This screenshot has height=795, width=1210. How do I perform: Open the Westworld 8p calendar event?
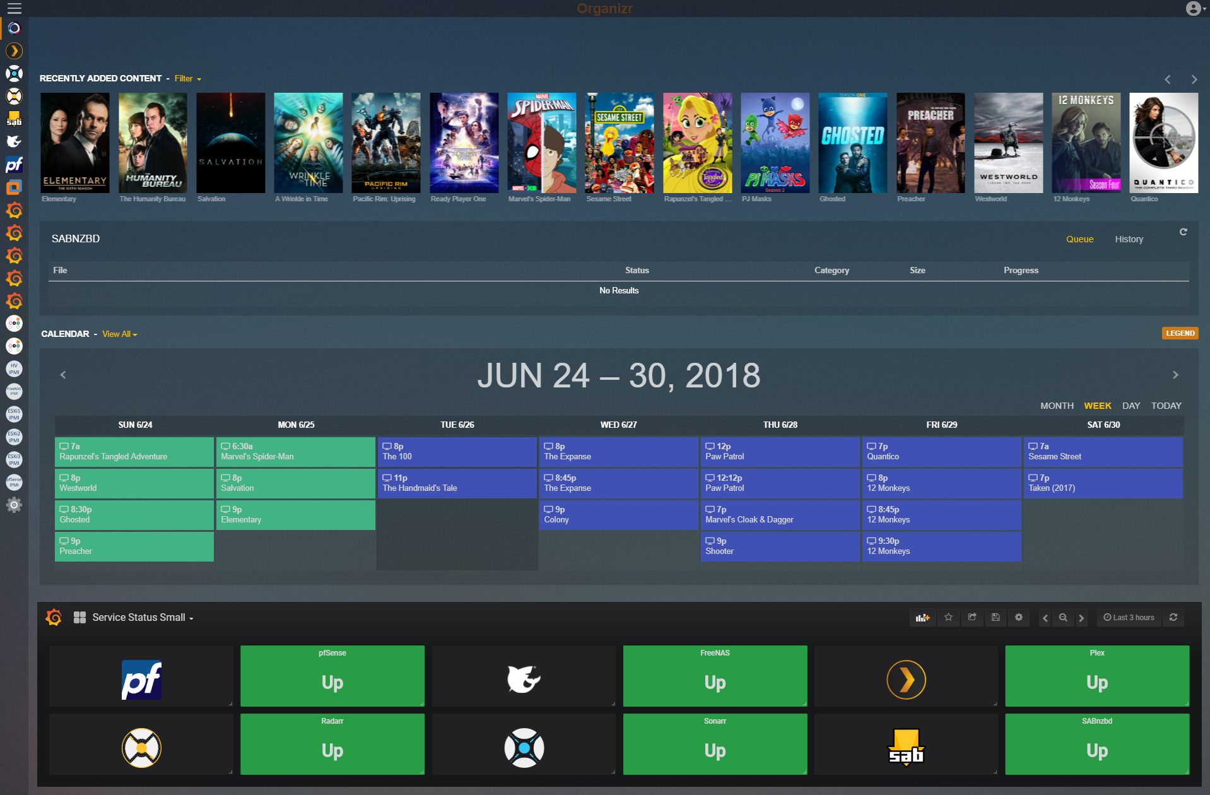134,483
